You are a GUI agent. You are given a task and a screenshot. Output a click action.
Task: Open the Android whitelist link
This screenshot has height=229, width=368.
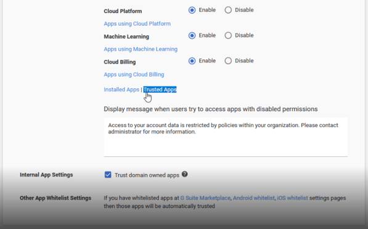click(254, 198)
